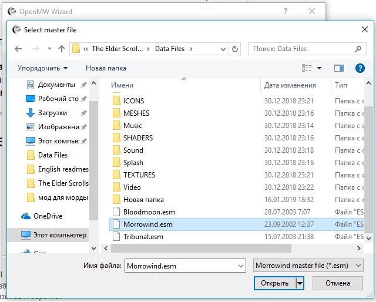Image resolution: width=376 pixels, height=302 pixels.
Task: Click the search magnifier icon
Action: [358, 49]
